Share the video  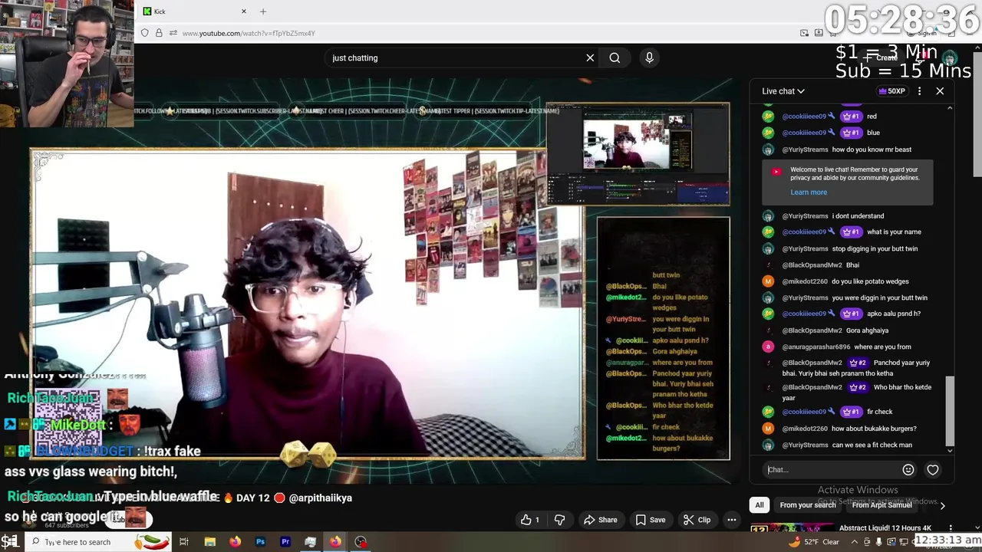coord(600,520)
